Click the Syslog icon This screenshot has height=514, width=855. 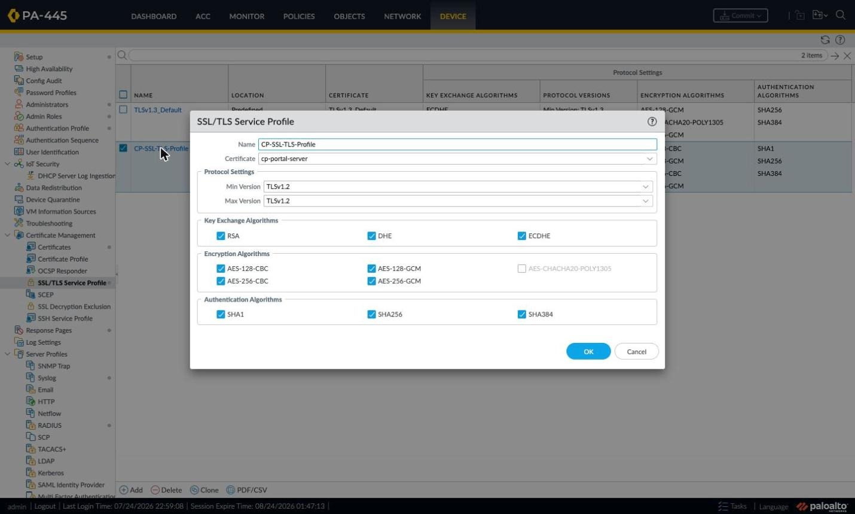pos(31,378)
